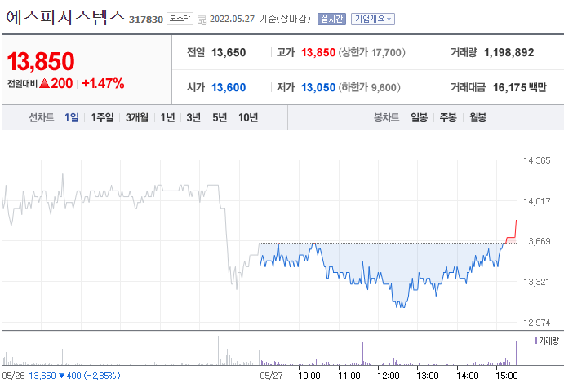Click the red closing spike on the price line

516,228
